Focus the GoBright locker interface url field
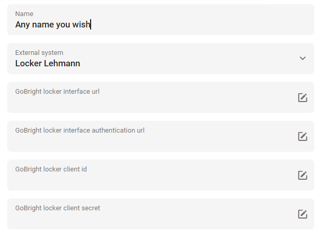This screenshot has height=231, width=320. (x=161, y=97)
